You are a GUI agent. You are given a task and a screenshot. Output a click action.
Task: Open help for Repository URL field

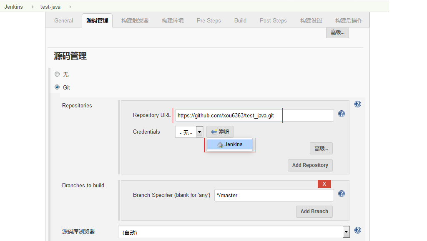click(x=341, y=114)
